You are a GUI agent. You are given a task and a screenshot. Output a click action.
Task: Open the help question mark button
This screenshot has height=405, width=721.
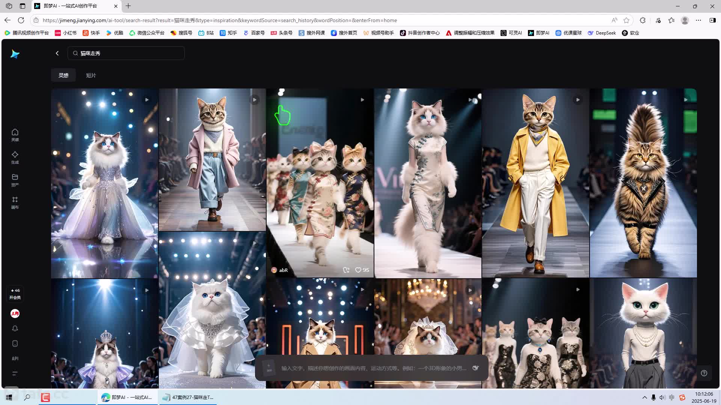tap(704, 373)
